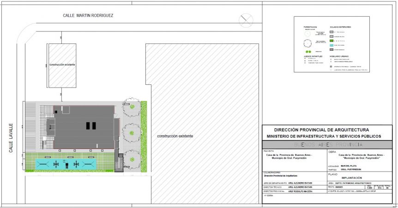
Task: Pick the first light gray swatch in legend
Action: pos(332,32)
